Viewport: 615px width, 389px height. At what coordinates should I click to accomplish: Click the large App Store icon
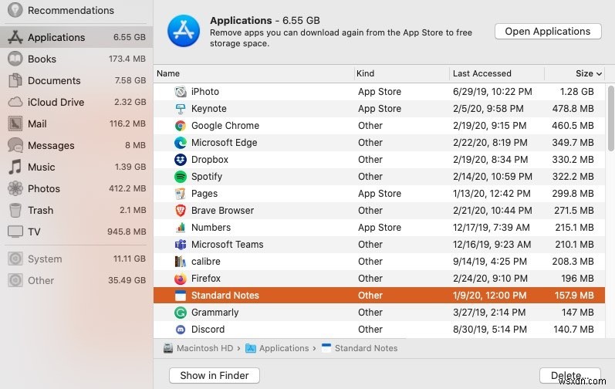click(183, 31)
